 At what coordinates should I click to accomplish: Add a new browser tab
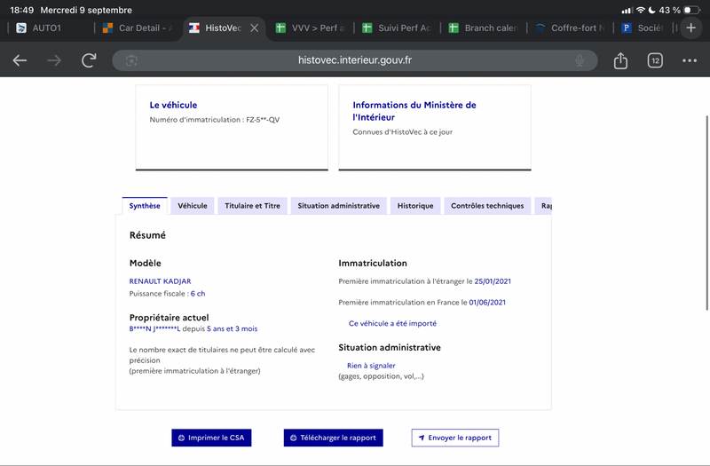(690, 28)
